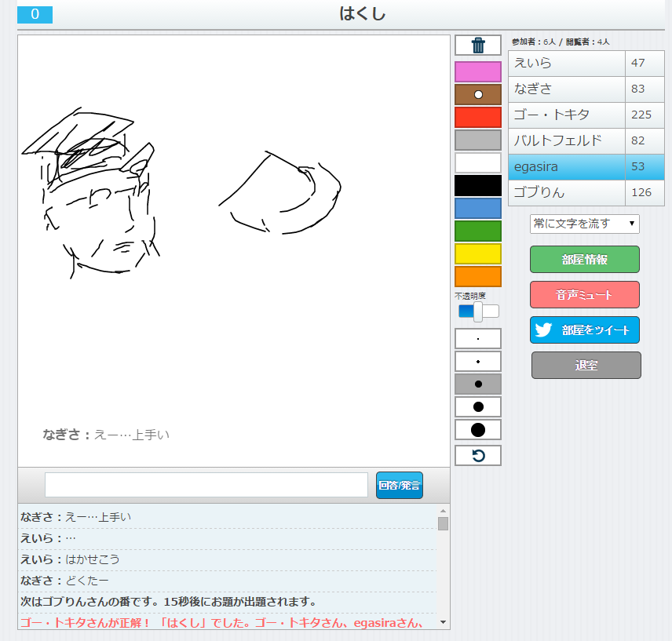
Task: Select the largest brush size dot
Action: click(x=478, y=429)
